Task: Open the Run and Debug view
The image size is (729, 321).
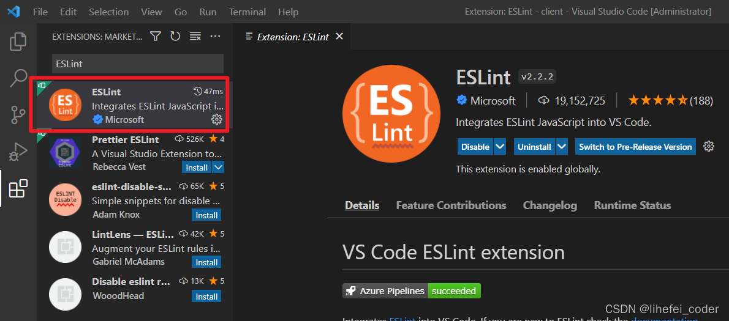Action: (x=18, y=152)
